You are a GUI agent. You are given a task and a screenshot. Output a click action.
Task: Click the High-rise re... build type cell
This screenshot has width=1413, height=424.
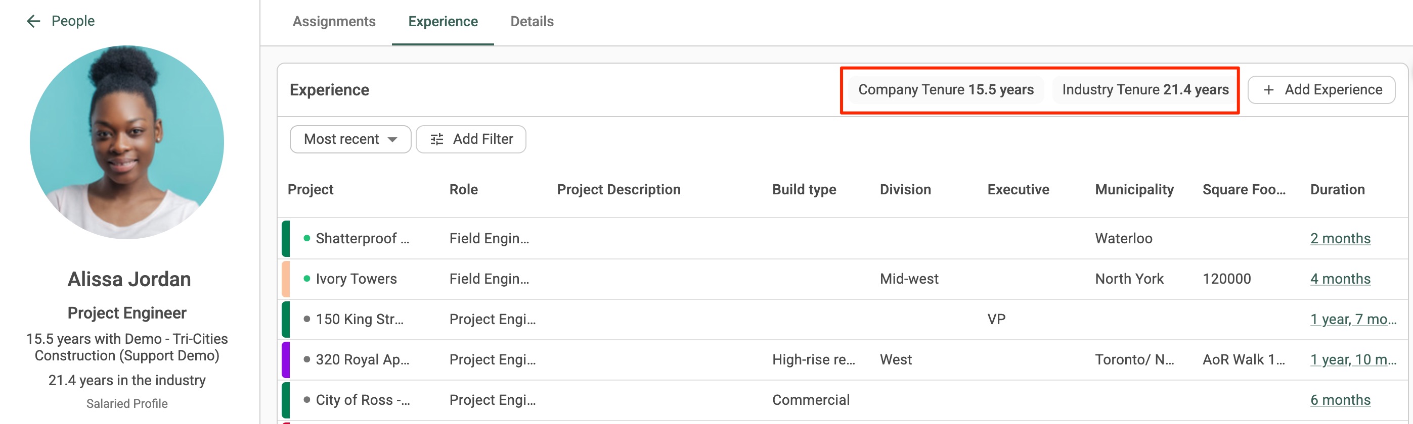point(814,360)
